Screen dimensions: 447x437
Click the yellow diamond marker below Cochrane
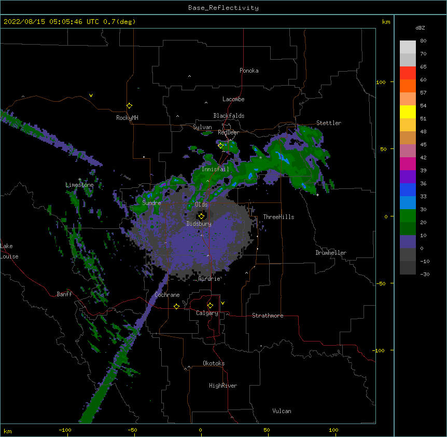click(176, 306)
